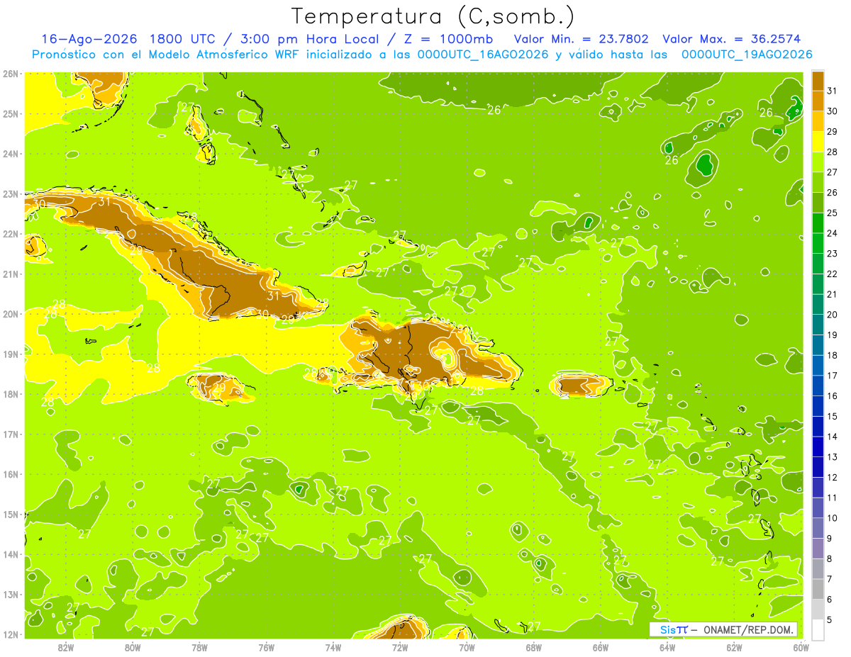This screenshot has width=851, height=657.
Task: Click the '62W' longitude axis label
Action: click(x=735, y=647)
